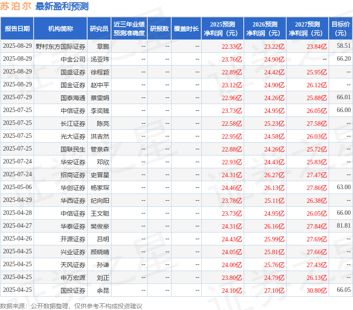Click report date 2025-05-06

[17, 187]
